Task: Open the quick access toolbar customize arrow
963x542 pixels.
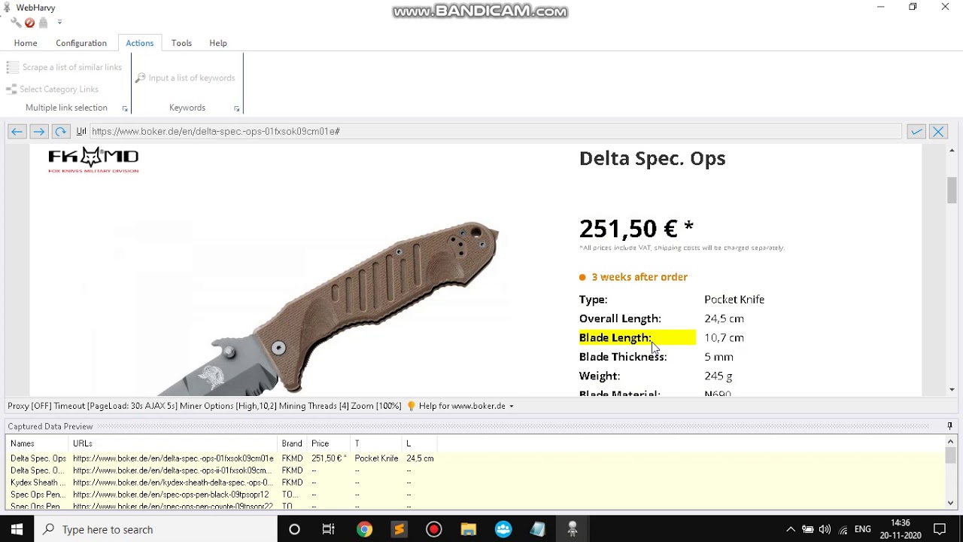Action: pyautogui.click(x=59, y=23)
